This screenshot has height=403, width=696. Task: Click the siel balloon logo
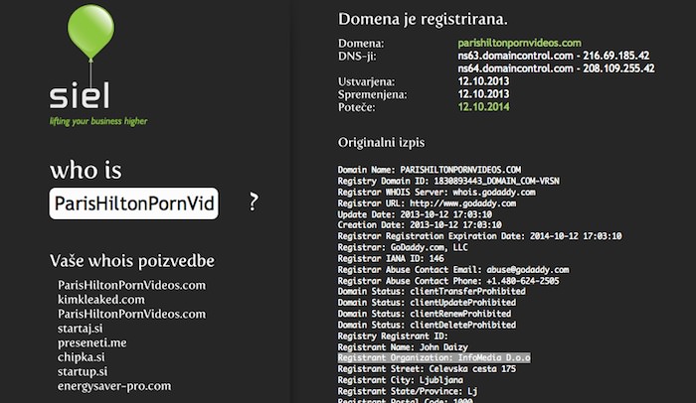[x=90, y=57]
